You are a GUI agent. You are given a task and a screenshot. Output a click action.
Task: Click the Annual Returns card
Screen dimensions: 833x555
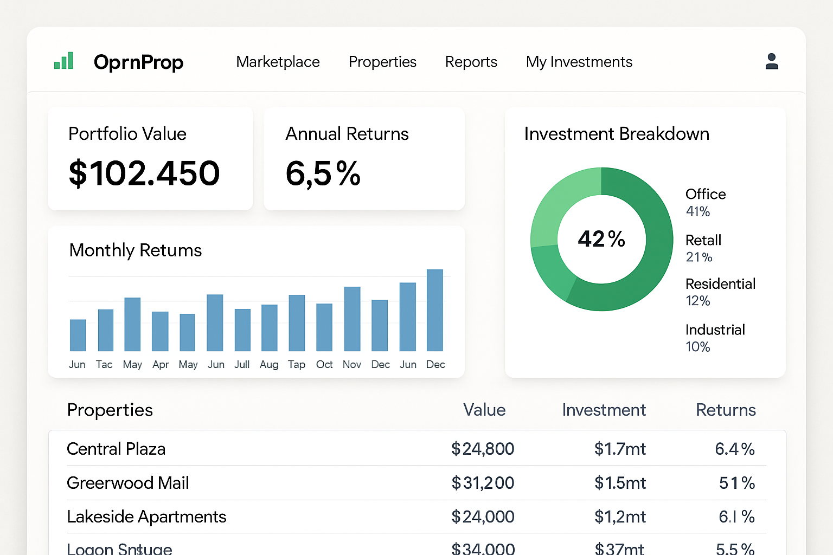coord(364,159)
